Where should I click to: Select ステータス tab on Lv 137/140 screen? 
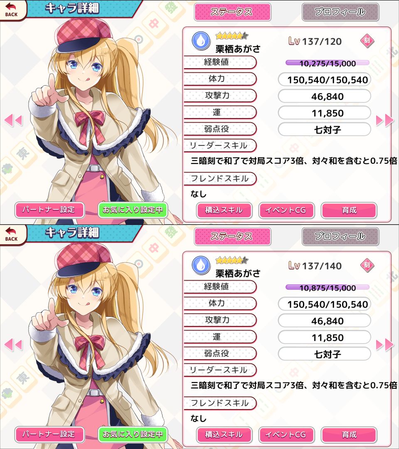232,237
